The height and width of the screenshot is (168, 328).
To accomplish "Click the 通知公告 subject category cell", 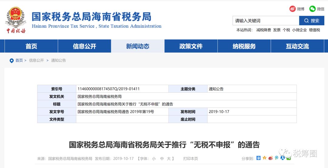I will point(252,89).
